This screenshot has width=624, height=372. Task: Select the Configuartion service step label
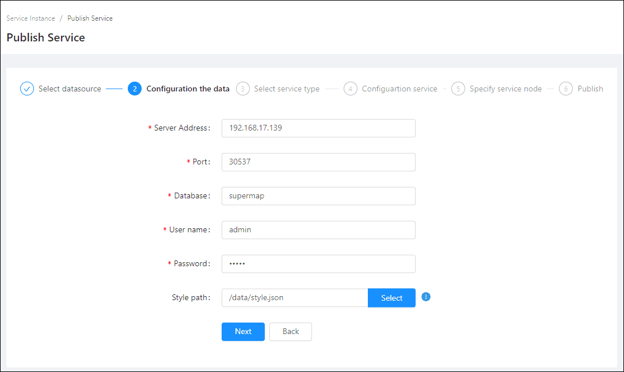[x=399, y=89]
